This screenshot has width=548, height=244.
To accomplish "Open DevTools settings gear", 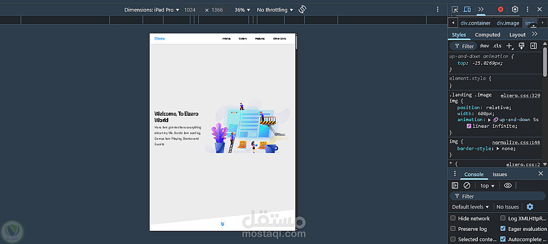I will tap(515, 9).
